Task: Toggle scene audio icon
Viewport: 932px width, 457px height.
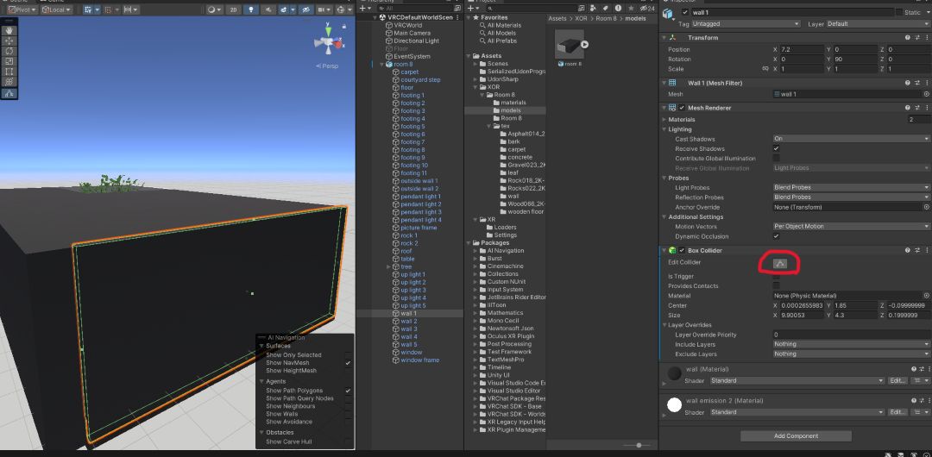Action: 268,9
